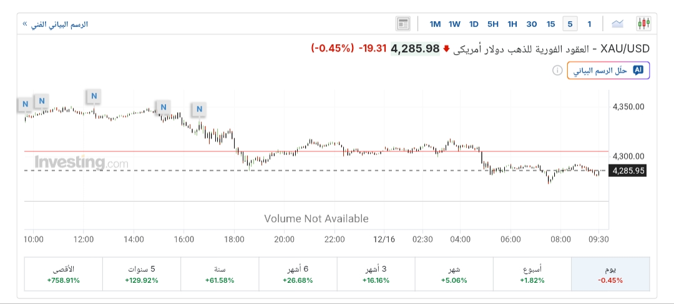Open the N news marker before 15:00
The width and height of the screenshot is (674, 304).
(x=163, y=107)
